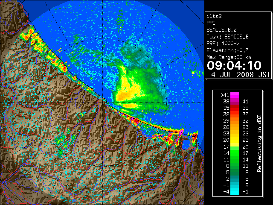
Task: Click the '---' legend value
Action: (x=244, y=95)
